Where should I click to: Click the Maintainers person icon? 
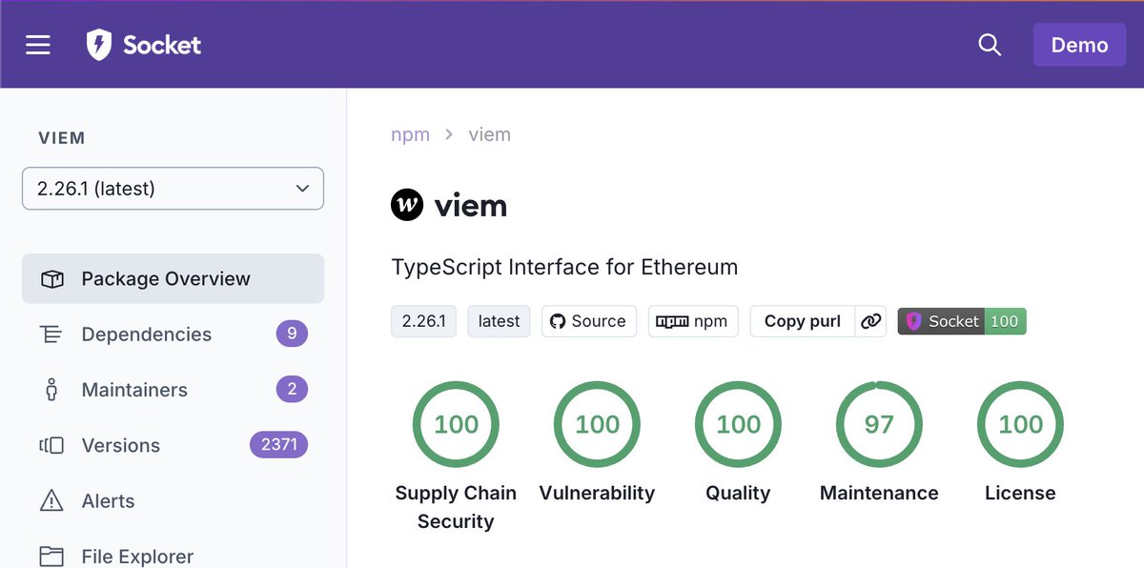click(x=51, y=390)
